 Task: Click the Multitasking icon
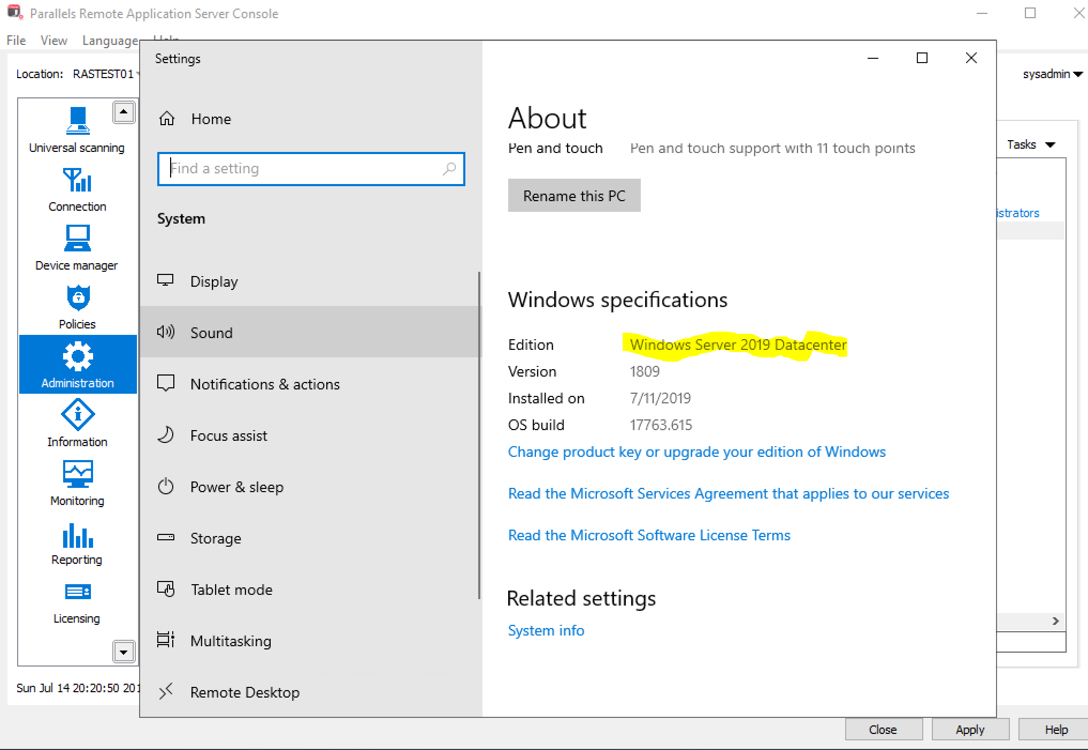tap(166, 640)
